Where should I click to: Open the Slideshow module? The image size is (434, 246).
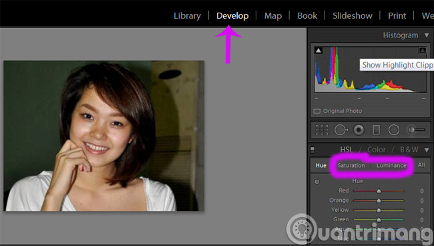(x=353, y=16)
